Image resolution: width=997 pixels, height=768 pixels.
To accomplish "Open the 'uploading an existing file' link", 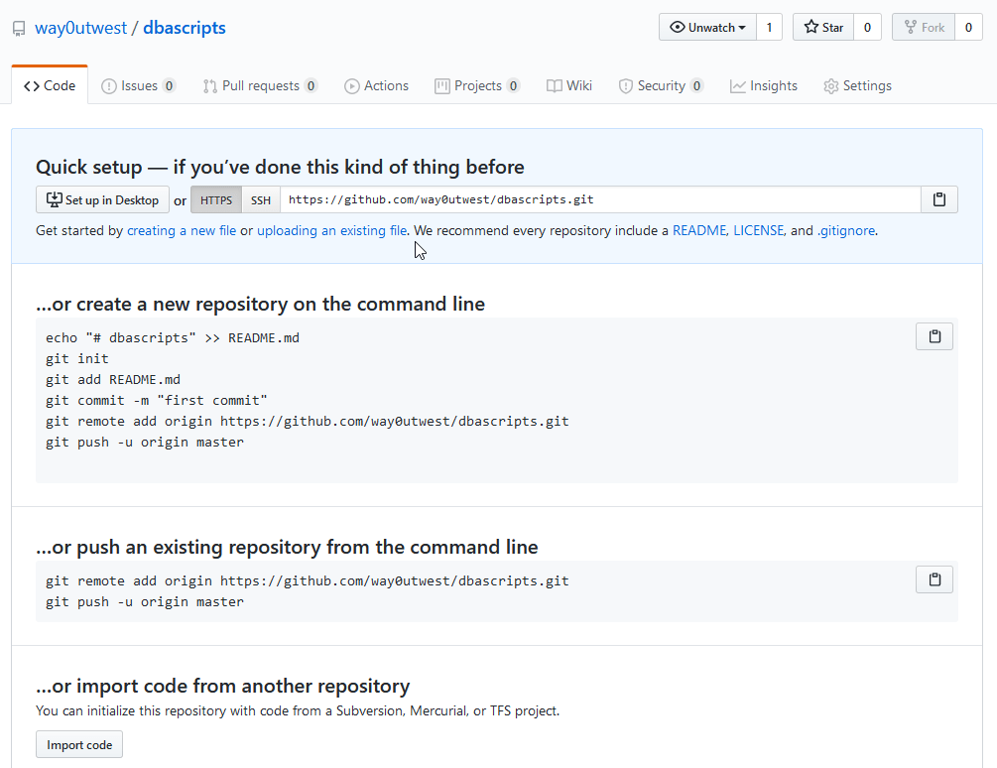I will point(331,230).
